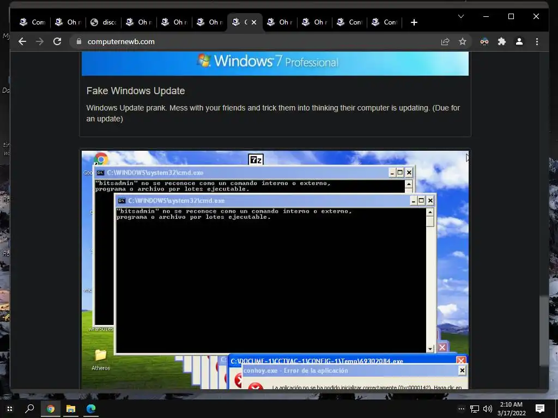Click the back cmd.exe scrollbar up arrow
Image resolution: width=558 pixels, height=418 pixels.
coord(409,184)
